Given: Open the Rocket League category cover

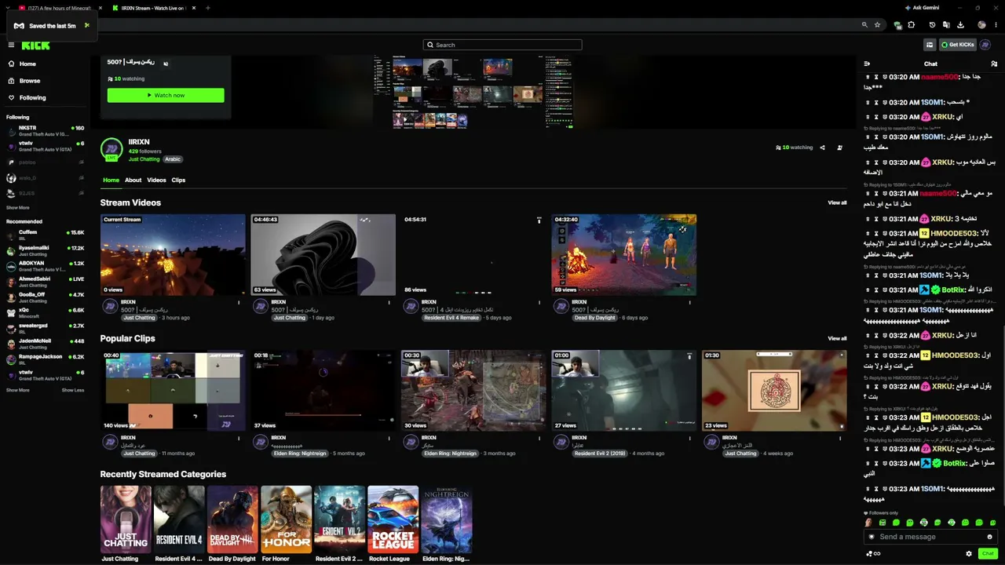Looking at the screenshot, I should [393, 519].
